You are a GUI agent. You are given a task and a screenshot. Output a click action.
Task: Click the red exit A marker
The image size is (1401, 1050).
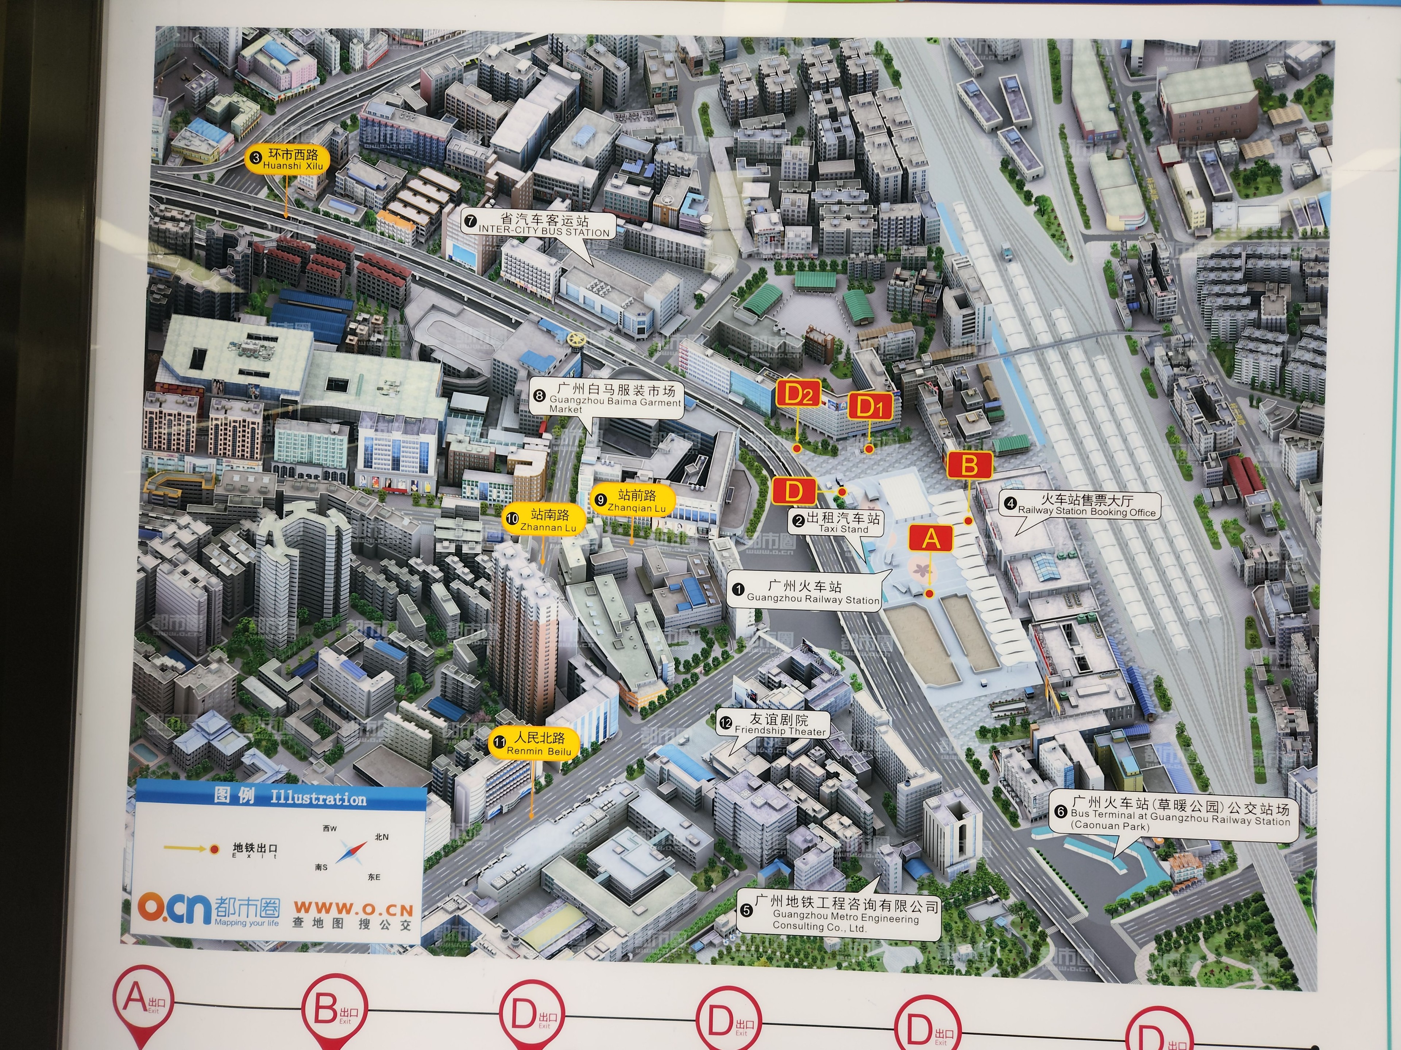click(x=930, y=538)
